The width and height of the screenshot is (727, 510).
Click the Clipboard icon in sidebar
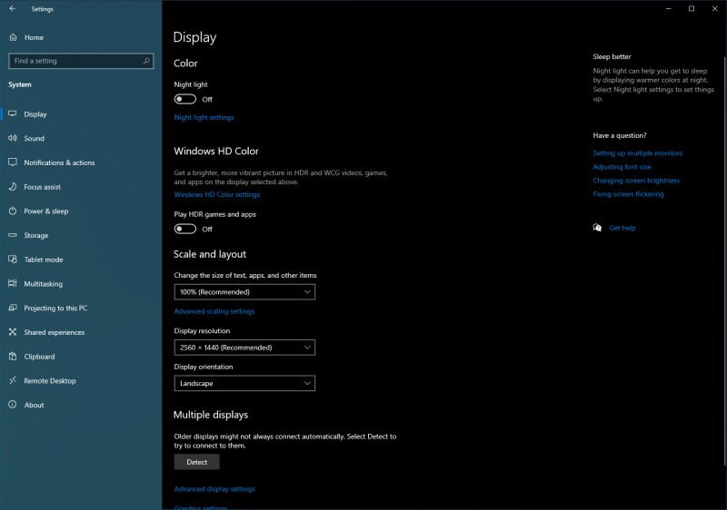pos(13,357)
